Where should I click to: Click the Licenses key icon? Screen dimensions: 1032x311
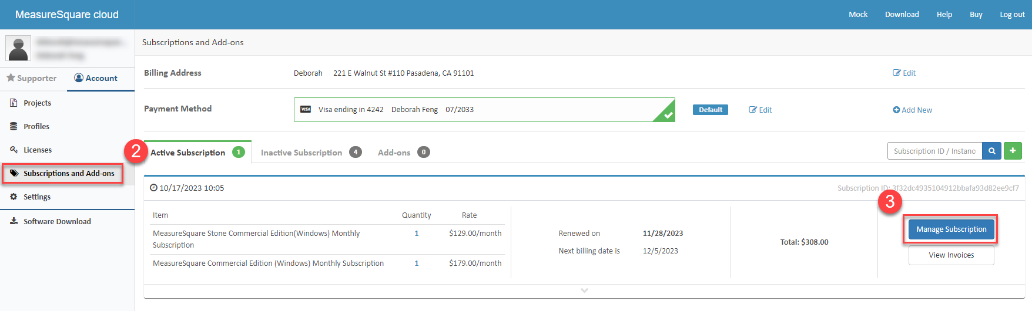14,150
